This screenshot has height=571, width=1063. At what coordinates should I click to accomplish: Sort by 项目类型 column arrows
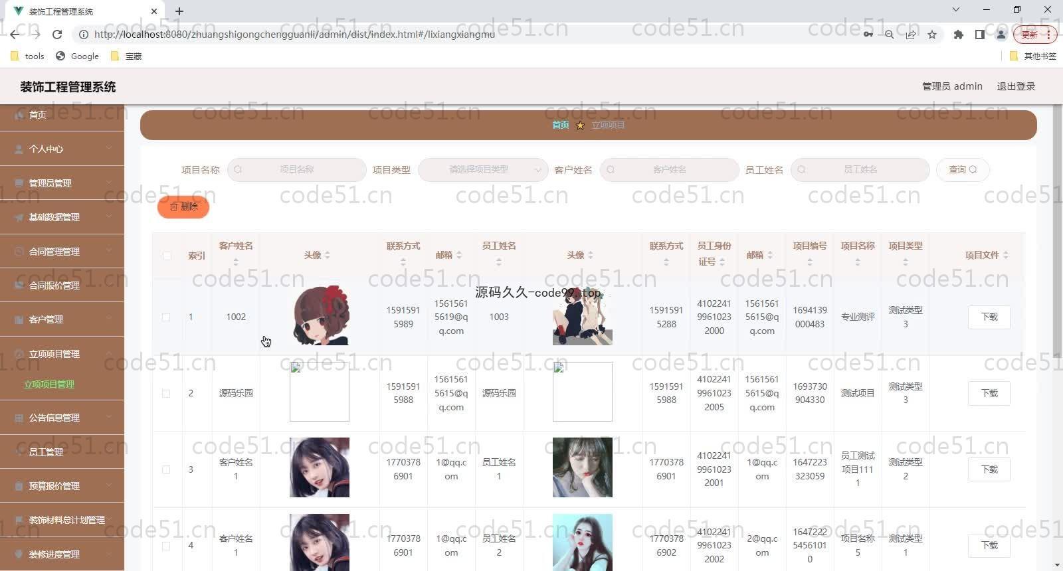point(905,262)
